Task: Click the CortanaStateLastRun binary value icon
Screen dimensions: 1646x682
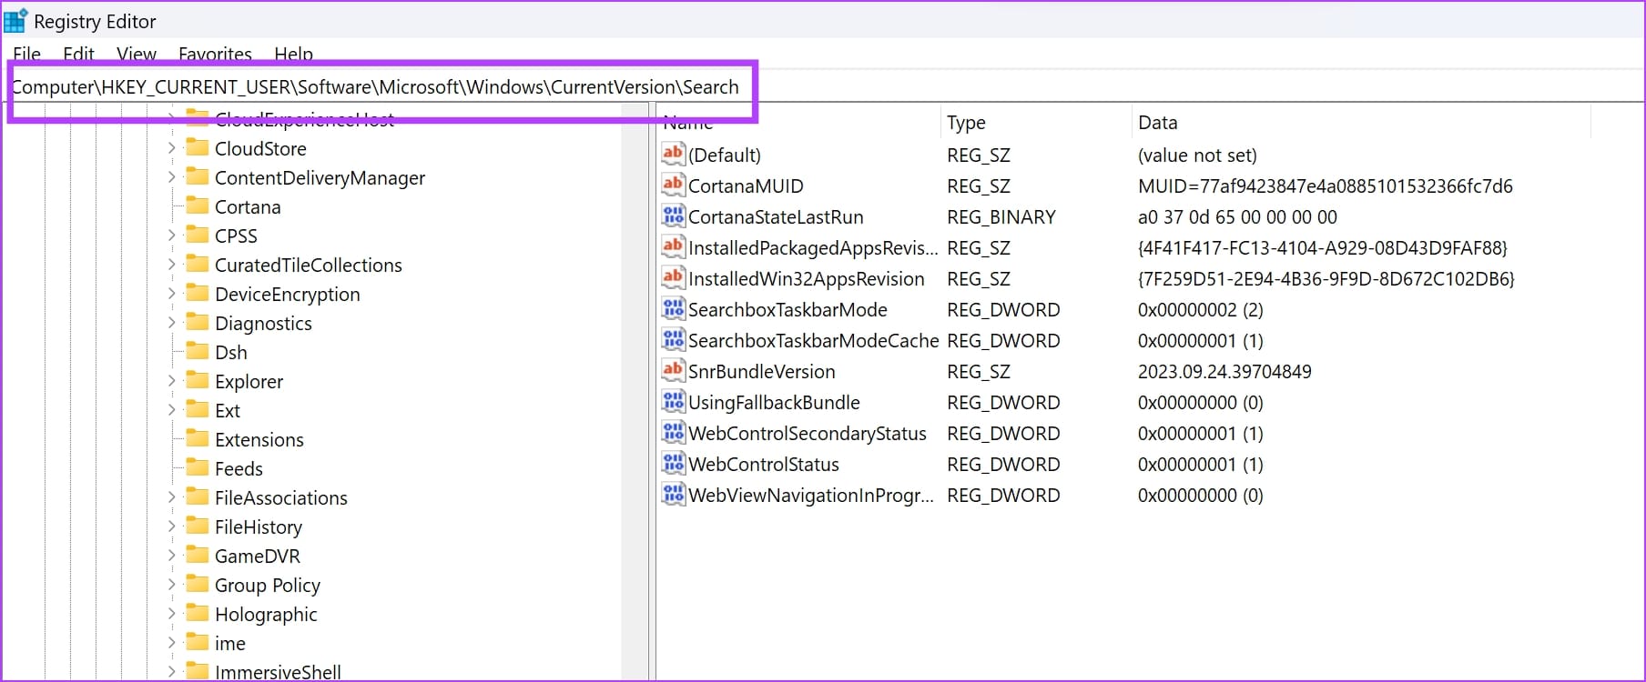Action: (x=673, y=216)
